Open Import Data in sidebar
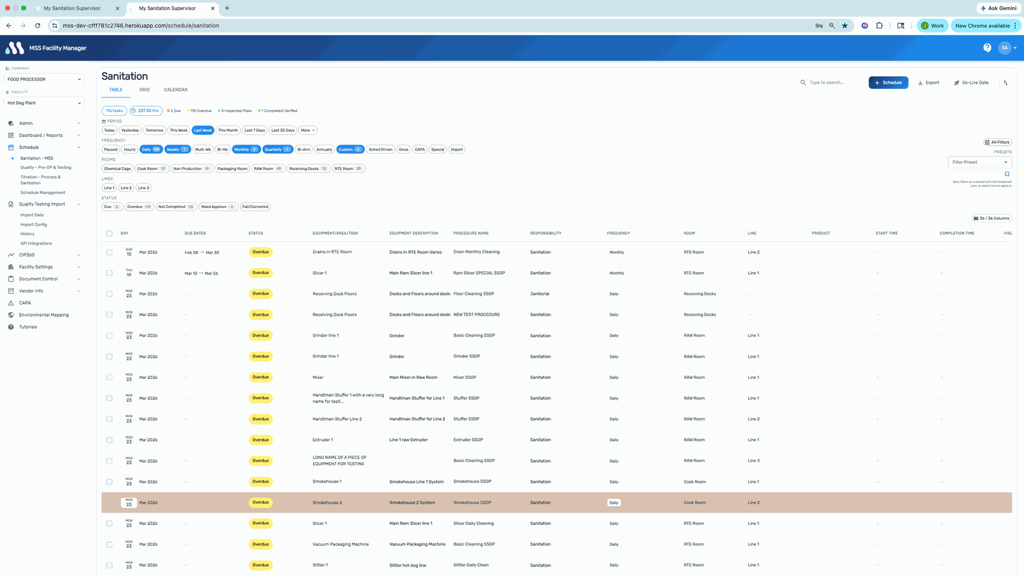The image size is (1024, 576). click(32, 215)
